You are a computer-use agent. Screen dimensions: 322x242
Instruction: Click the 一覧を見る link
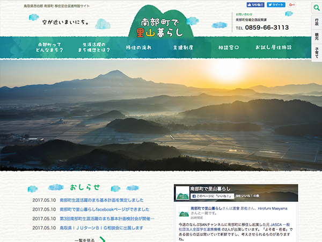click(85, 240)
